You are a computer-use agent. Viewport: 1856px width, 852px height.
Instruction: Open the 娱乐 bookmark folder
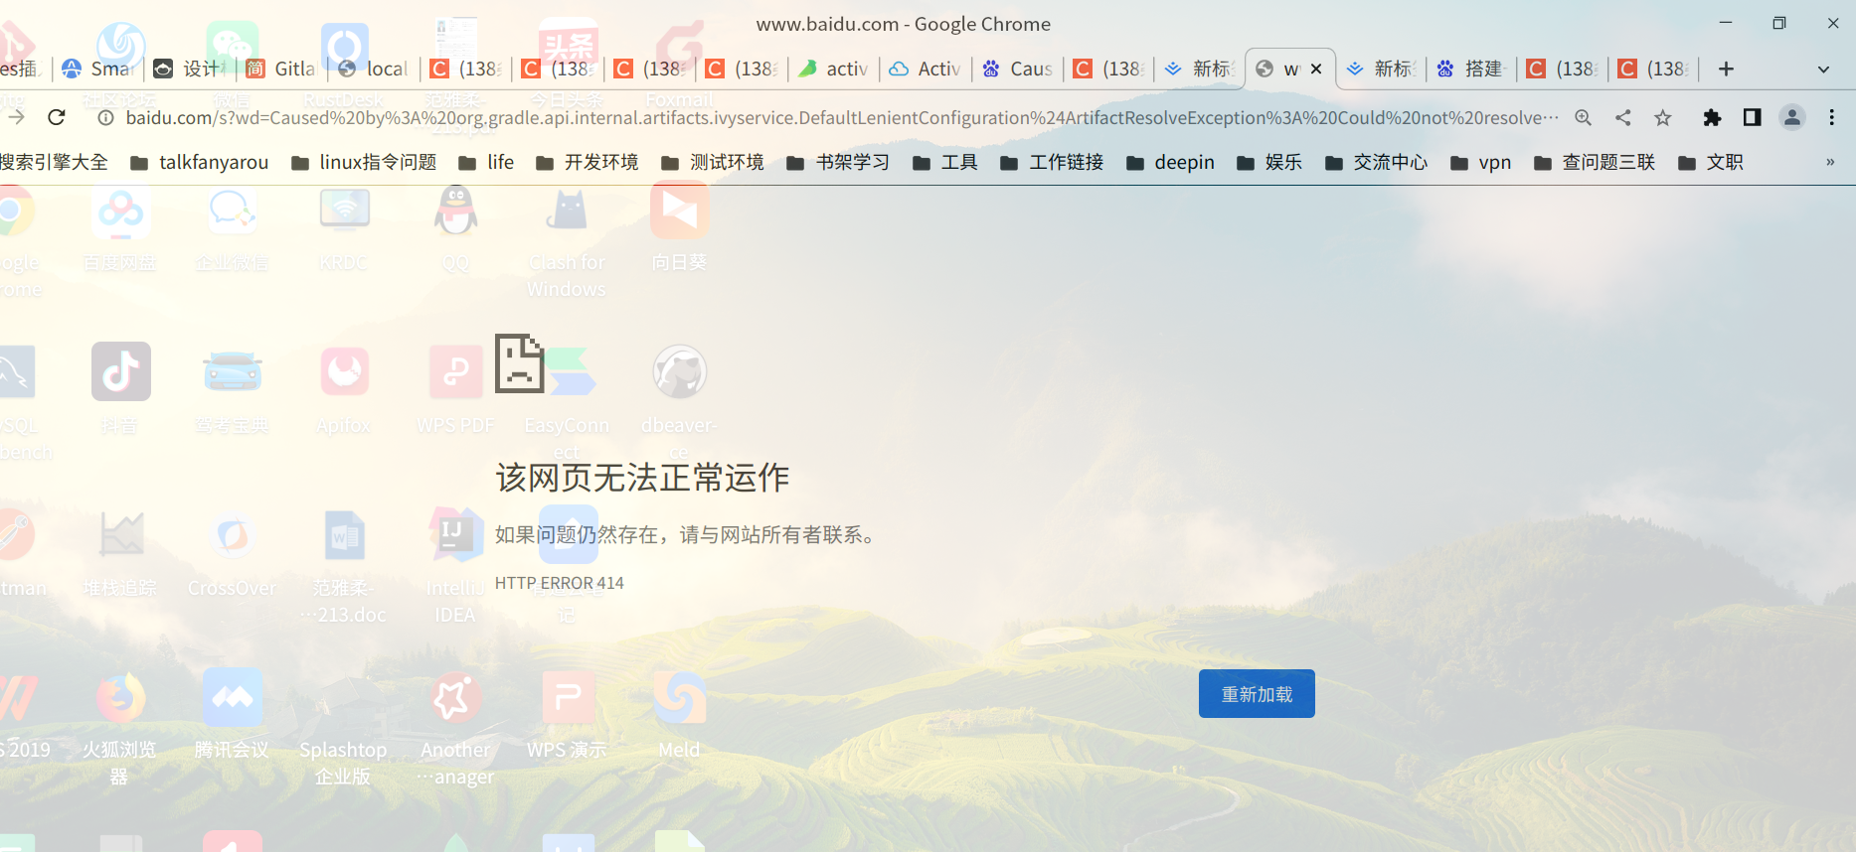coord(1268,162)
